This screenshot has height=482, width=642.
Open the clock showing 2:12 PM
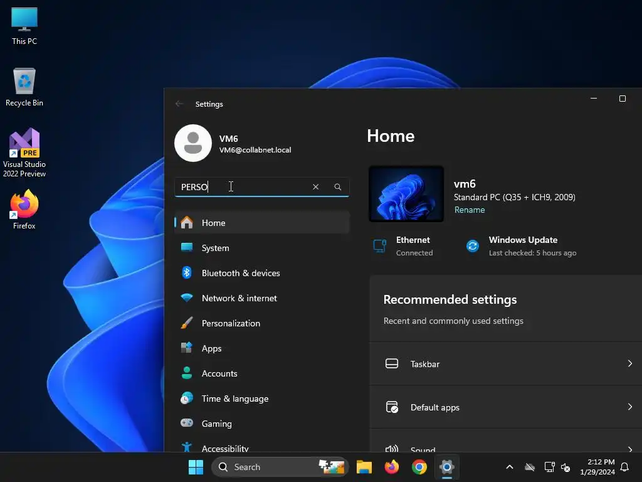click(x=597, y=467)
